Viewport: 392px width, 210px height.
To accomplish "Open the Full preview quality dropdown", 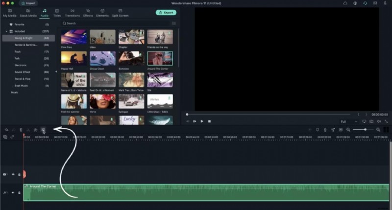I will click(349, 121).
